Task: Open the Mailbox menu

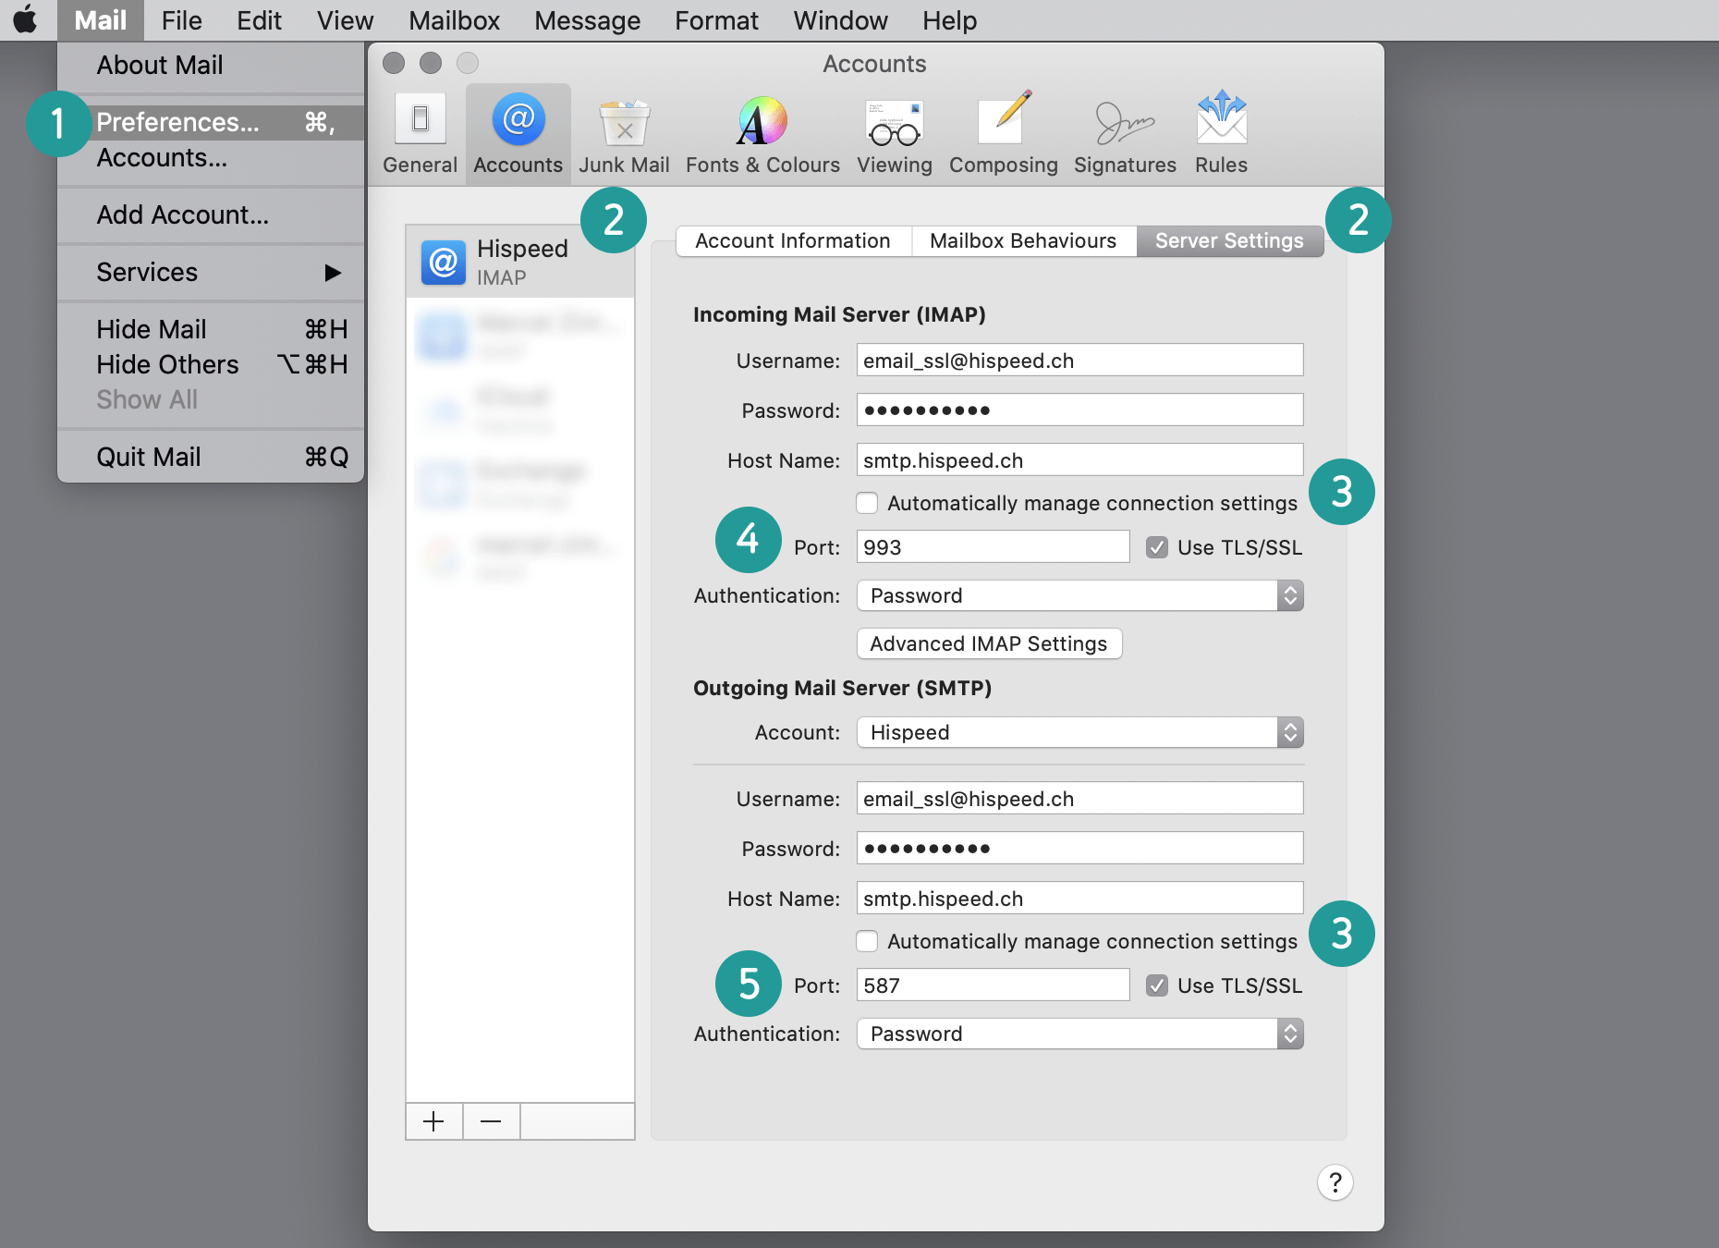Action: (454, 20)
